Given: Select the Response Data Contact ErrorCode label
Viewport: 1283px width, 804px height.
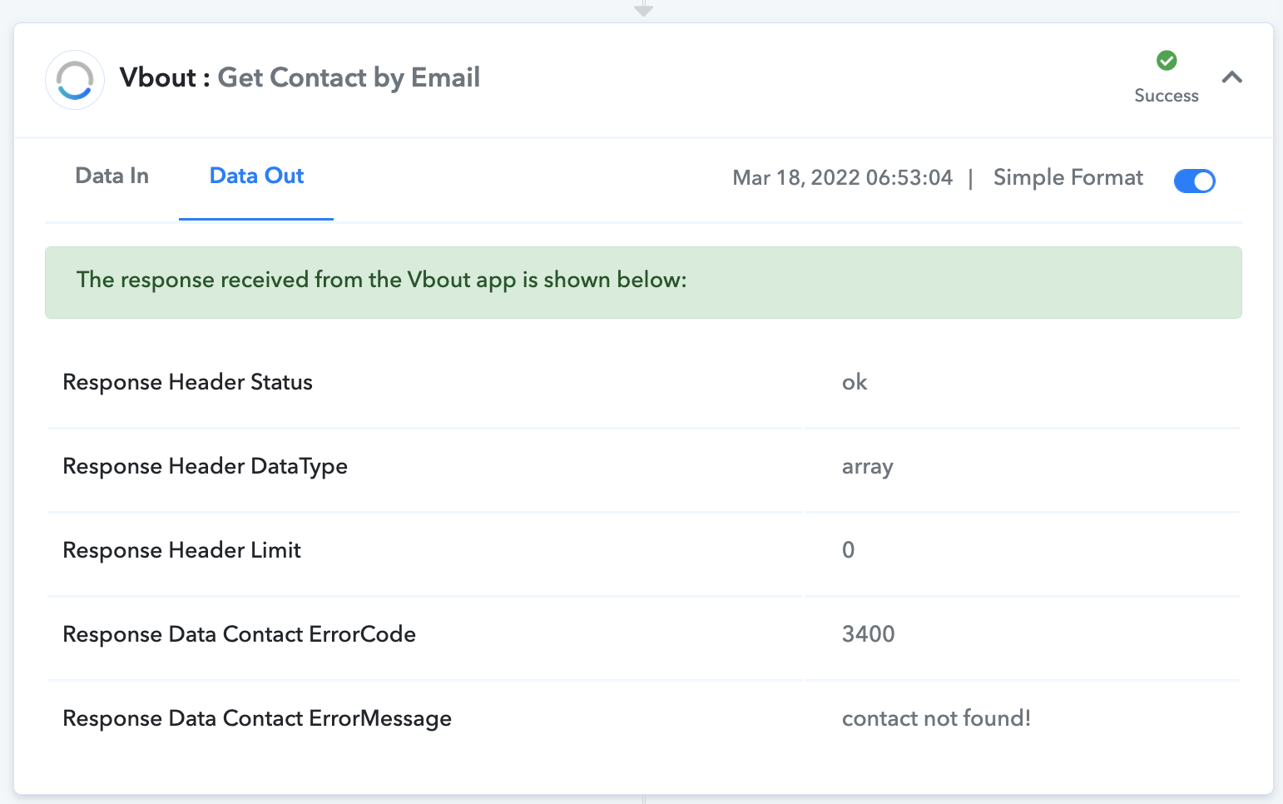Looking at the screenshot, I should [239, 634].
